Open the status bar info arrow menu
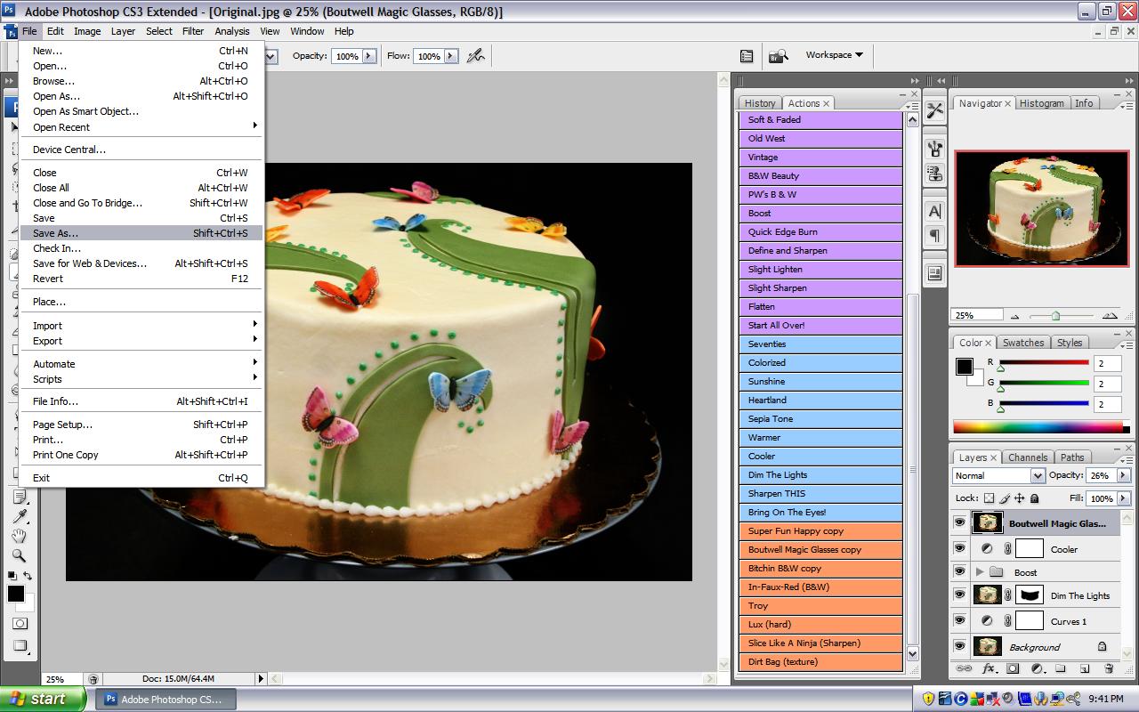 tap(261, 678)
